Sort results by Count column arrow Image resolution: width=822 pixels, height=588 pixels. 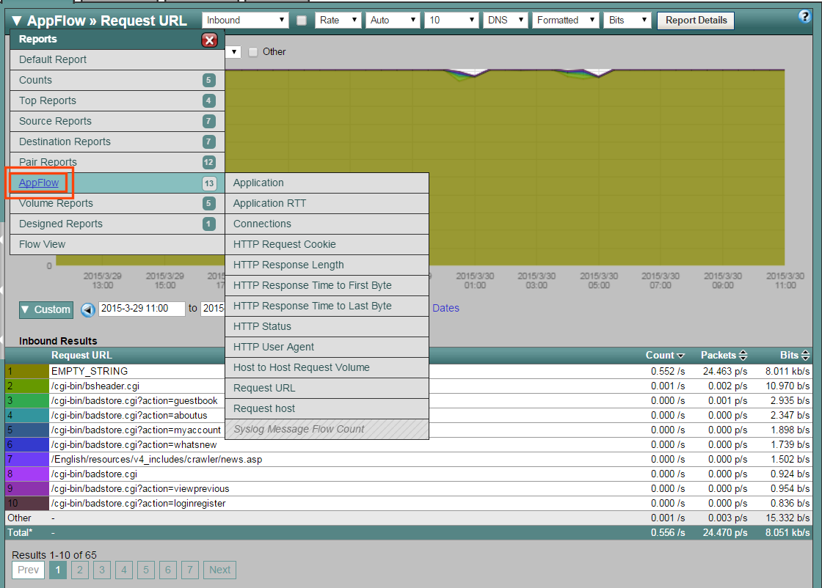pyautogui.click(x=680, y=356)
